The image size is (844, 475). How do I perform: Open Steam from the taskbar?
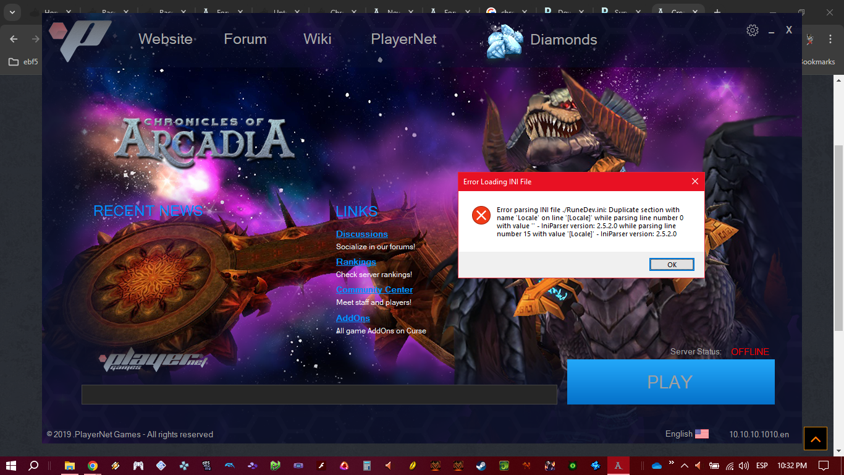coord(481,466)
